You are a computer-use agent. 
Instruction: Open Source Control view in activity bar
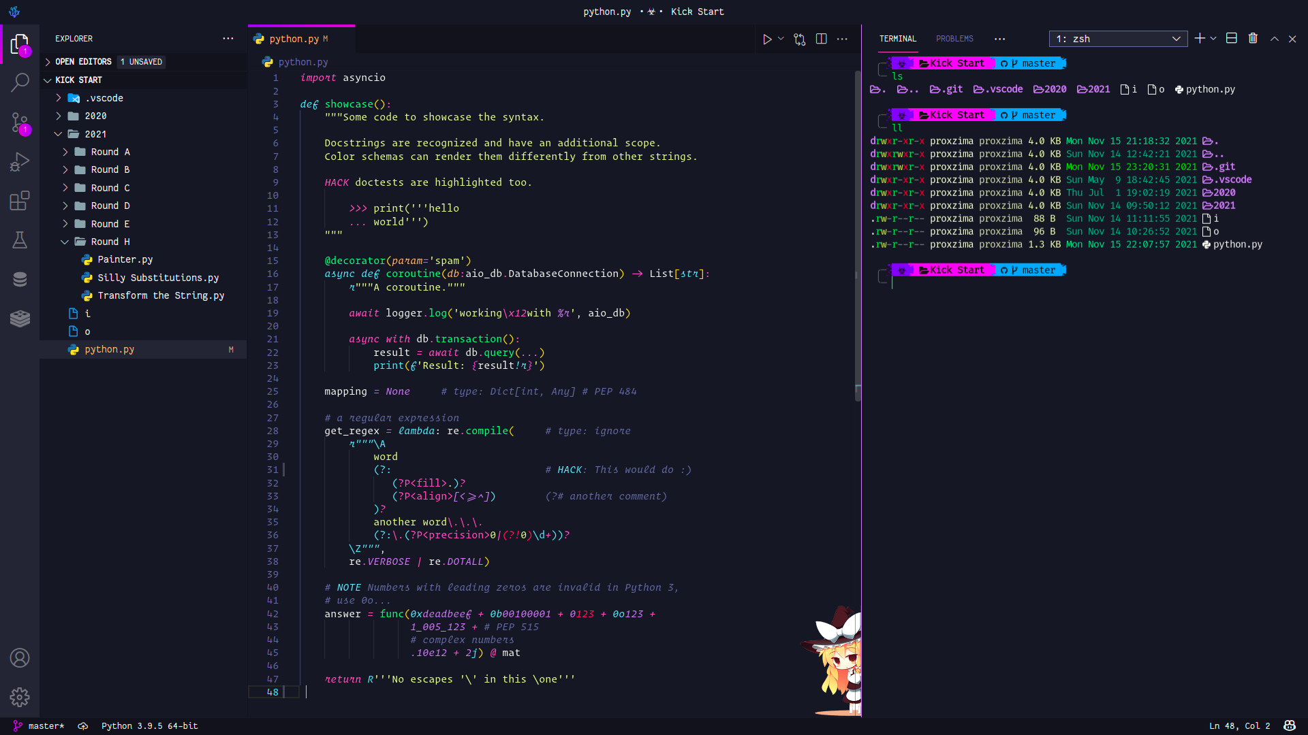tap(20, 123)
